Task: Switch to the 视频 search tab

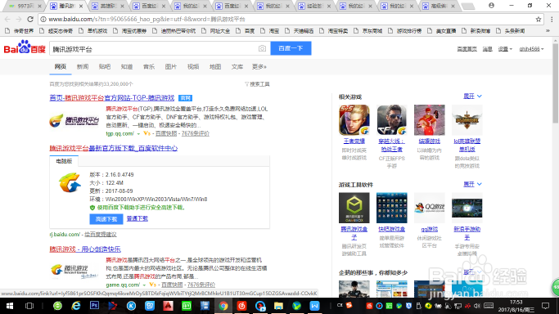Action: (193, 66)
